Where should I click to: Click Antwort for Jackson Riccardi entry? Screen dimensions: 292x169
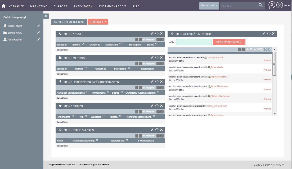coord(267,60)
